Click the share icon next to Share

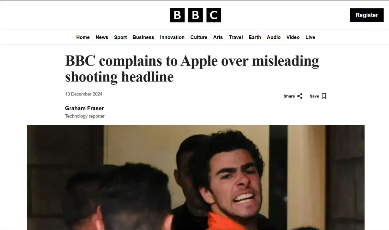point(300,96)
